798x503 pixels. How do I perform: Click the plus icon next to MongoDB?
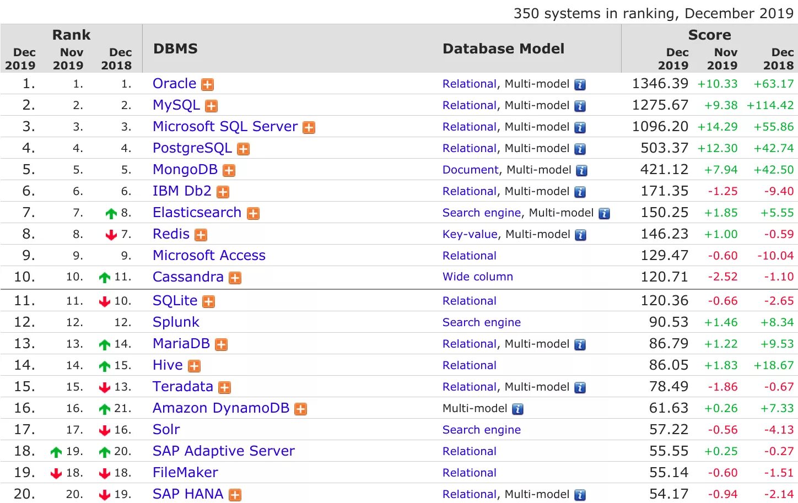pos(229,171)
